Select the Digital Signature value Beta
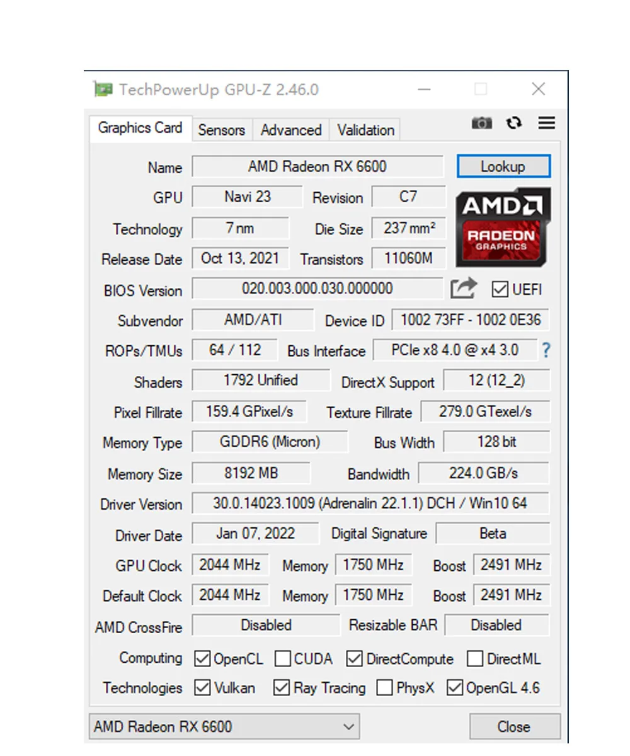Image resolution: width=630 pixels, height=756 pixels. tap(493, 534)
